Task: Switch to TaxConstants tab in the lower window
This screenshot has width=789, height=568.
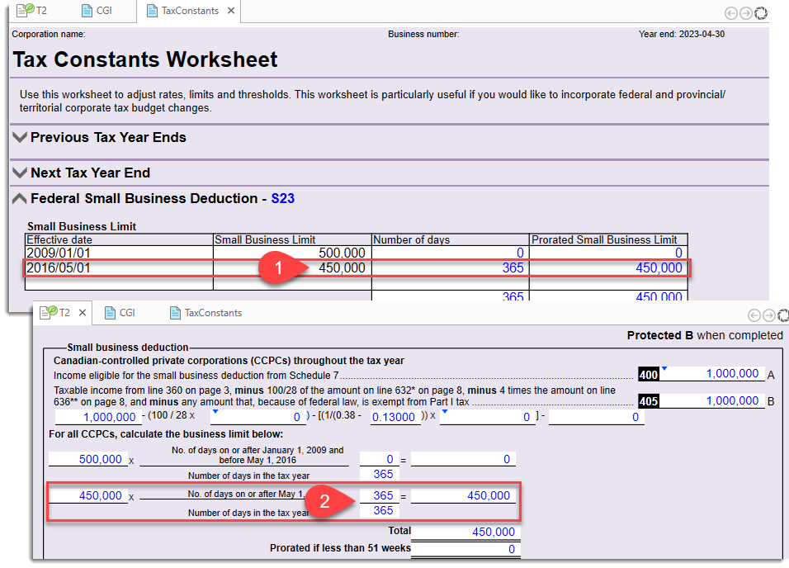Action: tap(206, 313)
